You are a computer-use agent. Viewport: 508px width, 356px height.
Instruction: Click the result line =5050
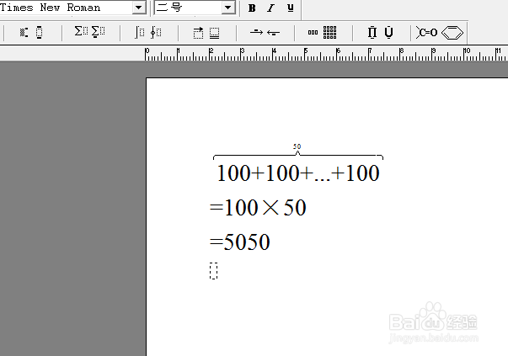point(240,242)
